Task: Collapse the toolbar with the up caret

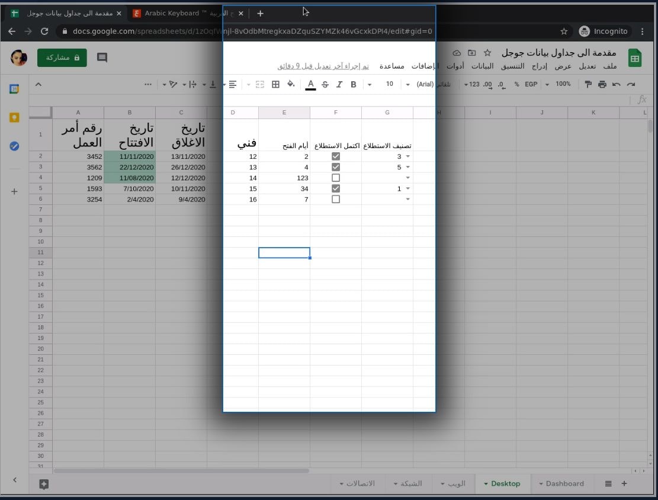Action: pos(38,84)
